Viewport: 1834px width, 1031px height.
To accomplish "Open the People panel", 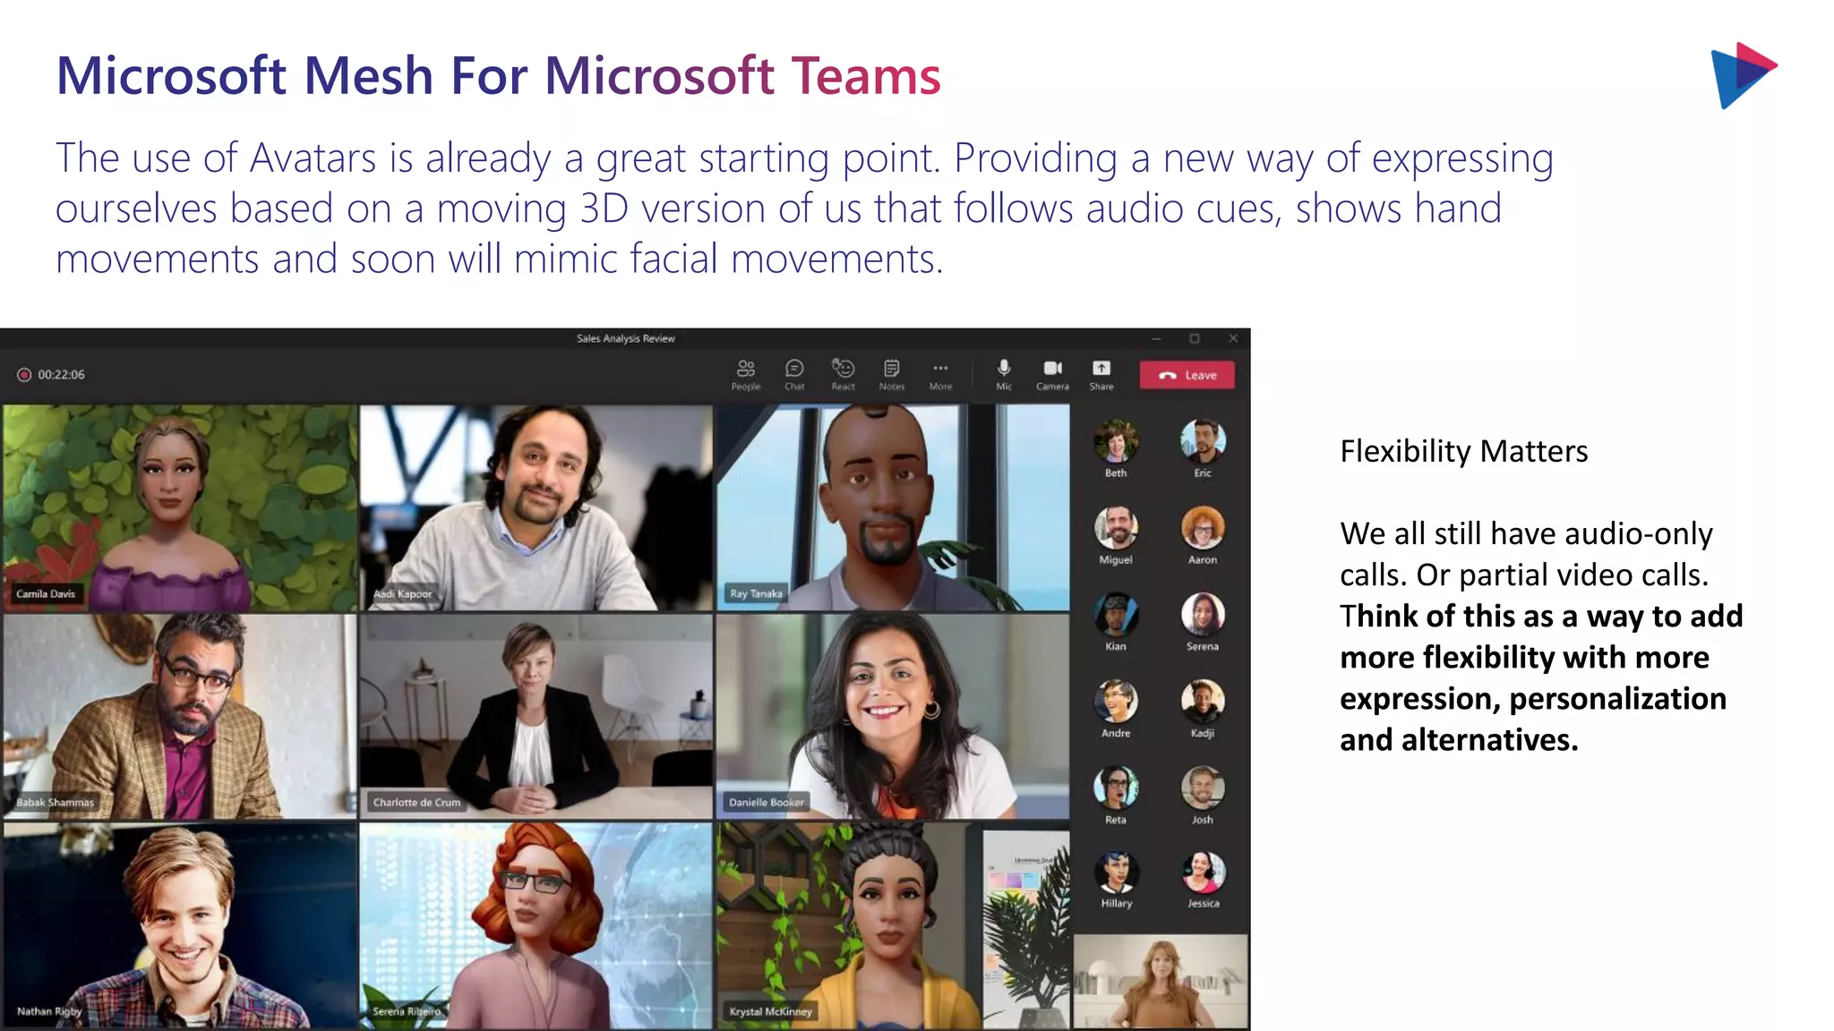I will pyautogui.click(x=745, y=375).
